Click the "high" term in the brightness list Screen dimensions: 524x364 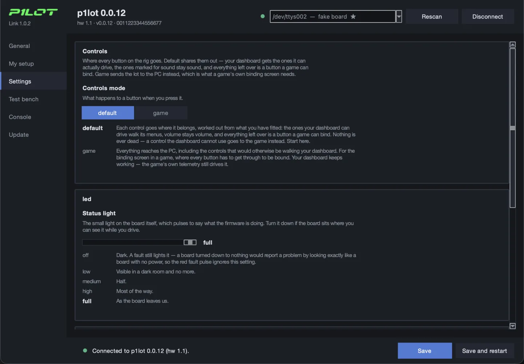(87, 291)
